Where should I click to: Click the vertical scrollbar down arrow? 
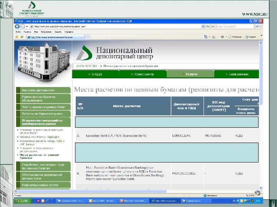pos(261,188)
